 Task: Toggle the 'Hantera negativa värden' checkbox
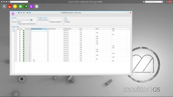click(x=18, y=24)
